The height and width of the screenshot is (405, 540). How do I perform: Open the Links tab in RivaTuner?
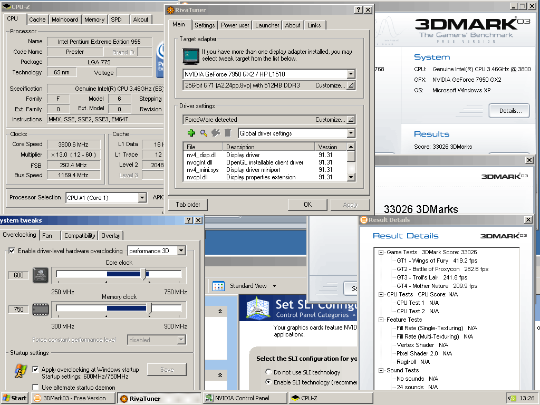[314, 25]
